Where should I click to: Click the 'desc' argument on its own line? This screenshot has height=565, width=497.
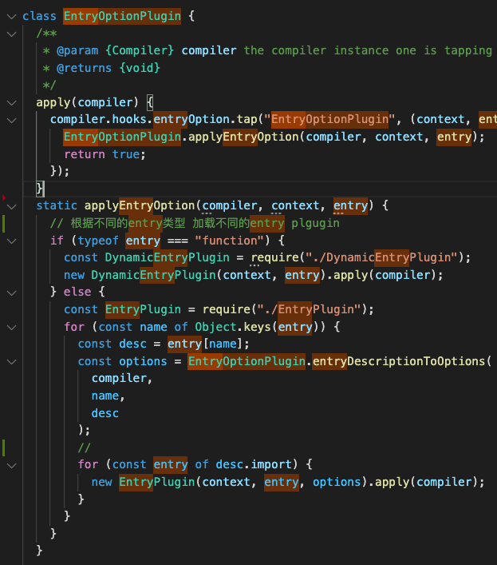[x=105, y=413]
